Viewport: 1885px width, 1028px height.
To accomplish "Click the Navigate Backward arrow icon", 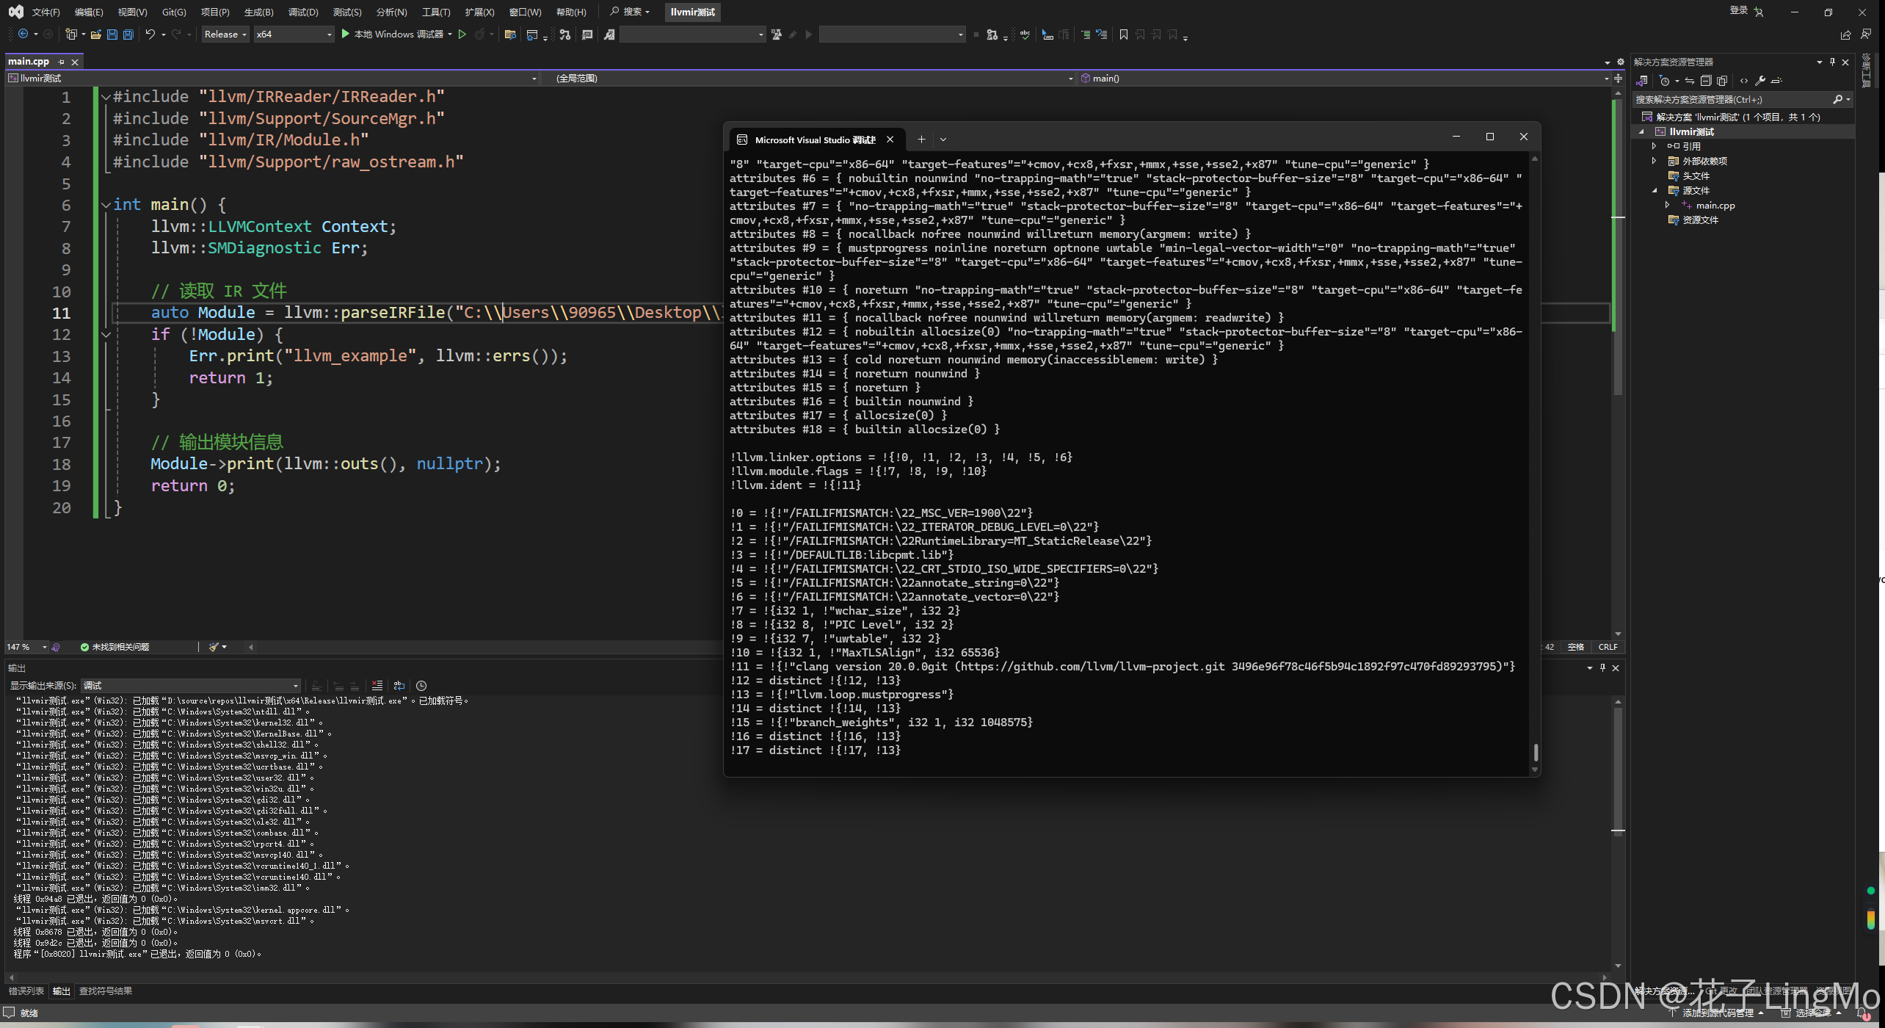I will coord(23,35).
